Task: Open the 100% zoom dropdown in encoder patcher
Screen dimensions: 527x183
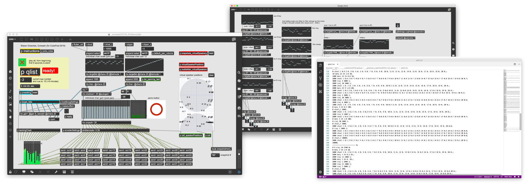Action: point(12,39)
